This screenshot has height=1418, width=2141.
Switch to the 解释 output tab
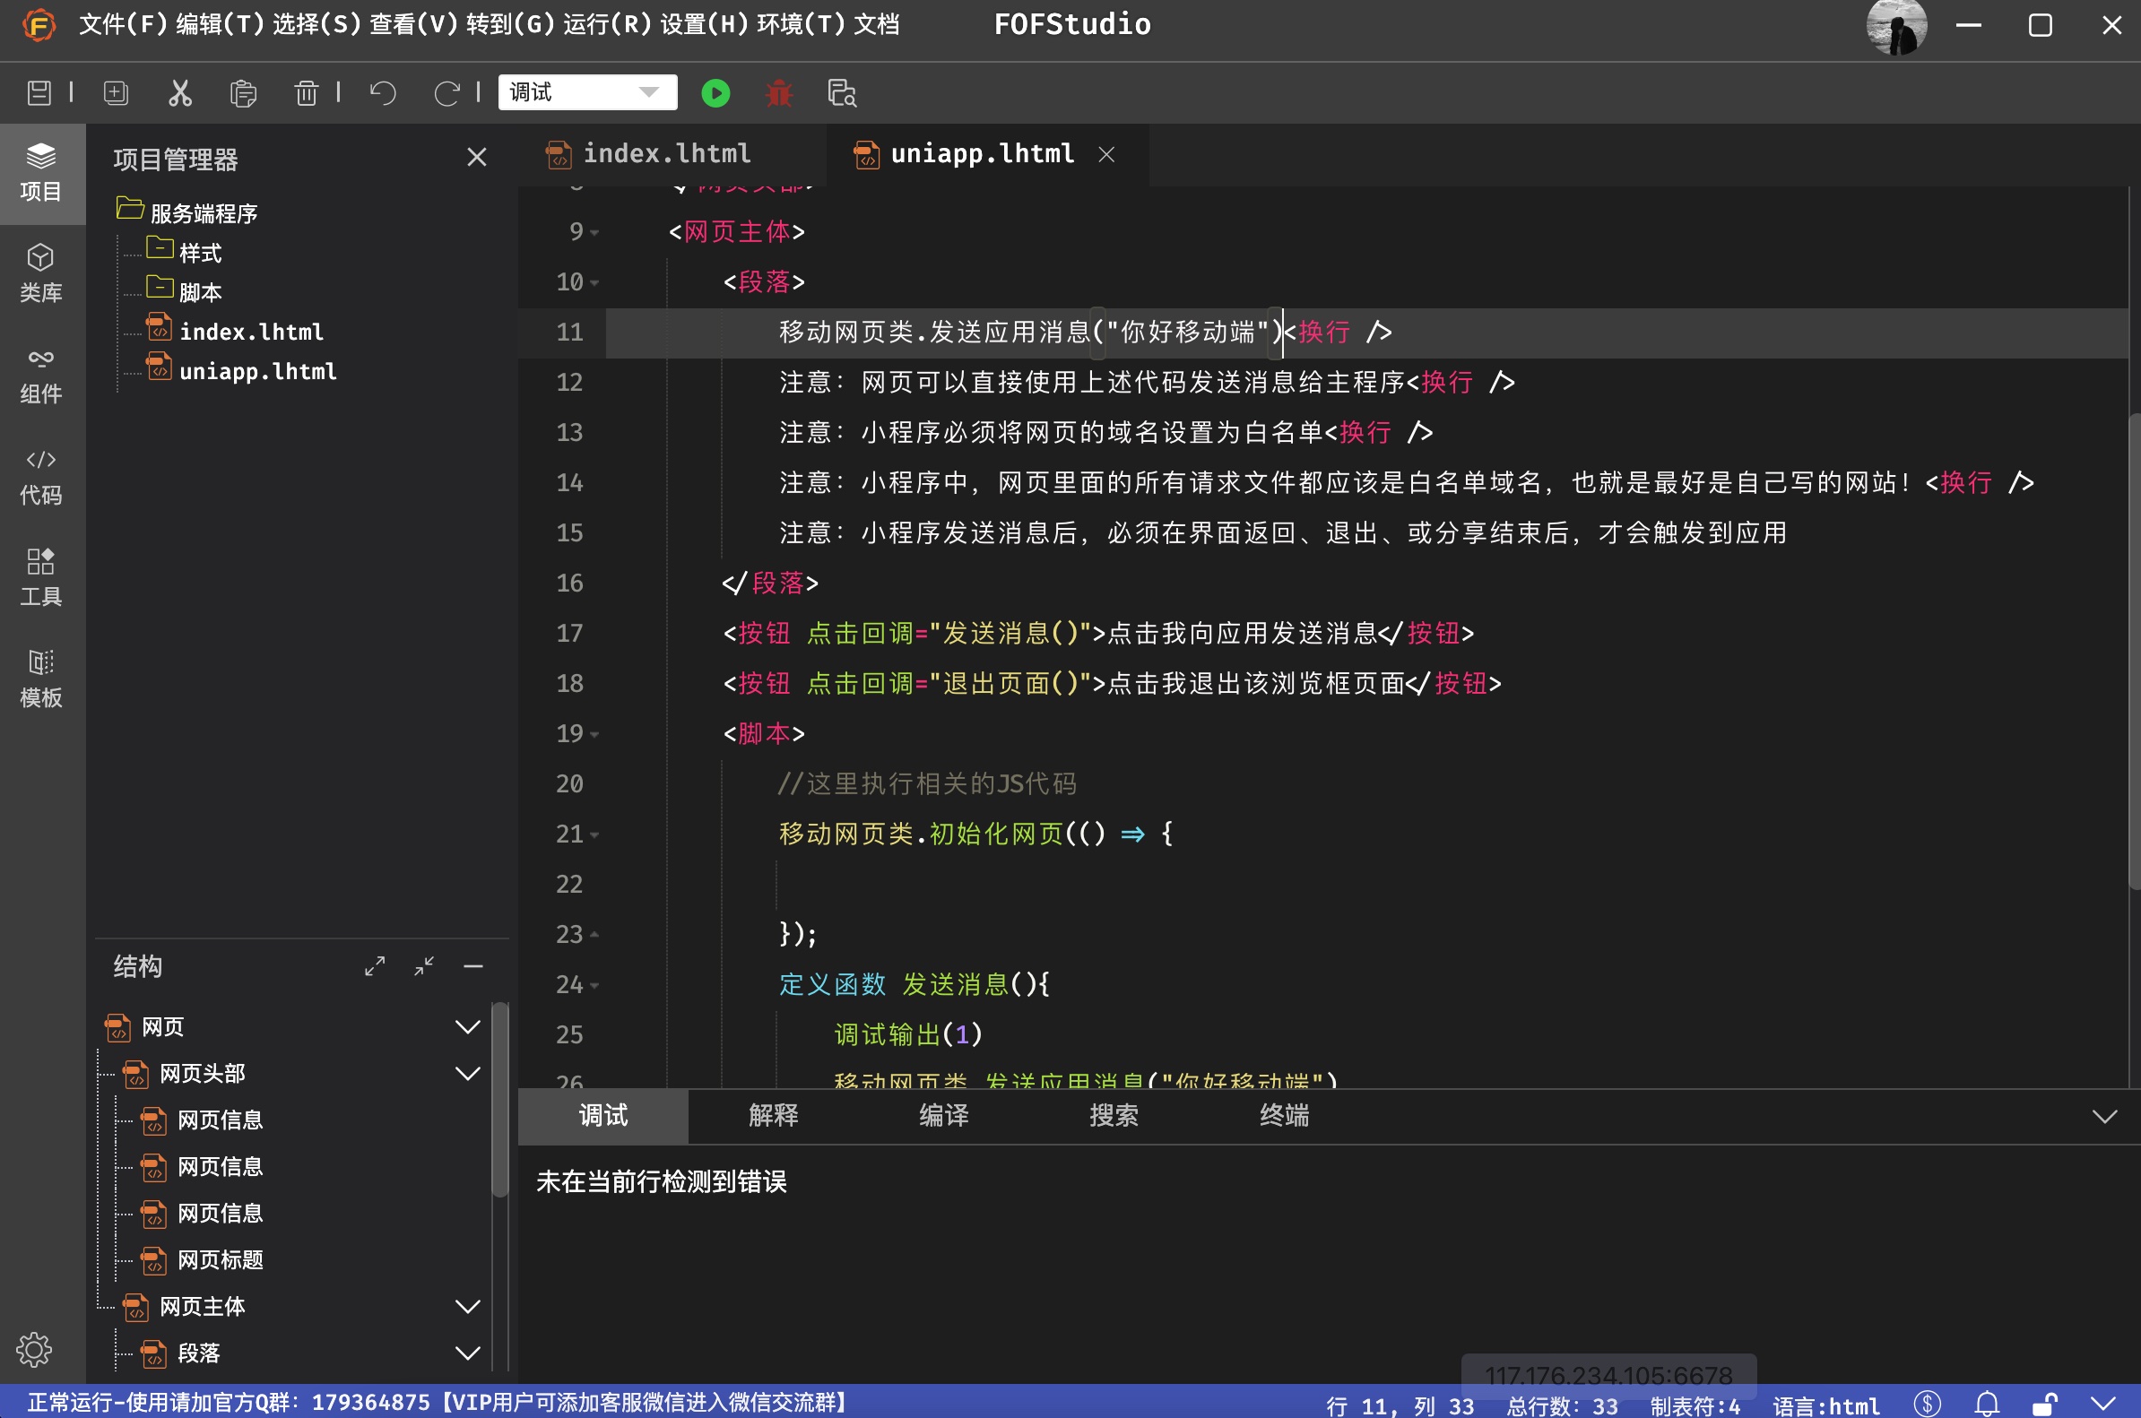(774, 1115)
